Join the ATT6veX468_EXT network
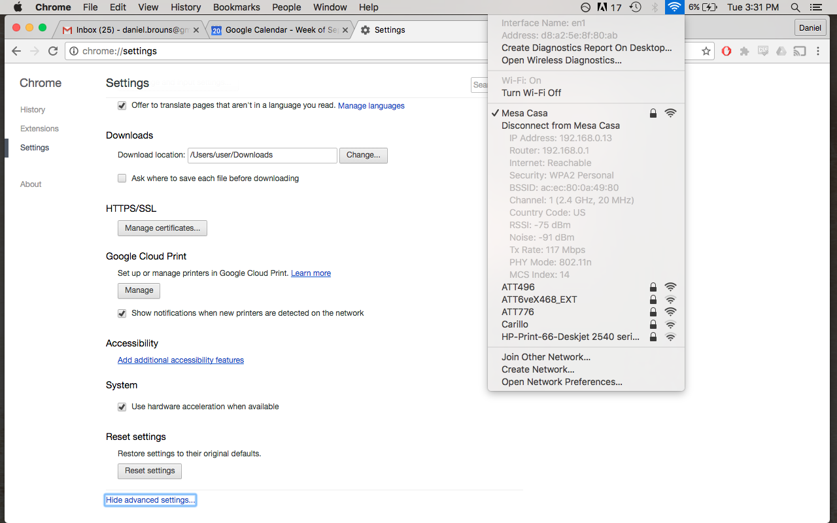 tap(586, 299)
